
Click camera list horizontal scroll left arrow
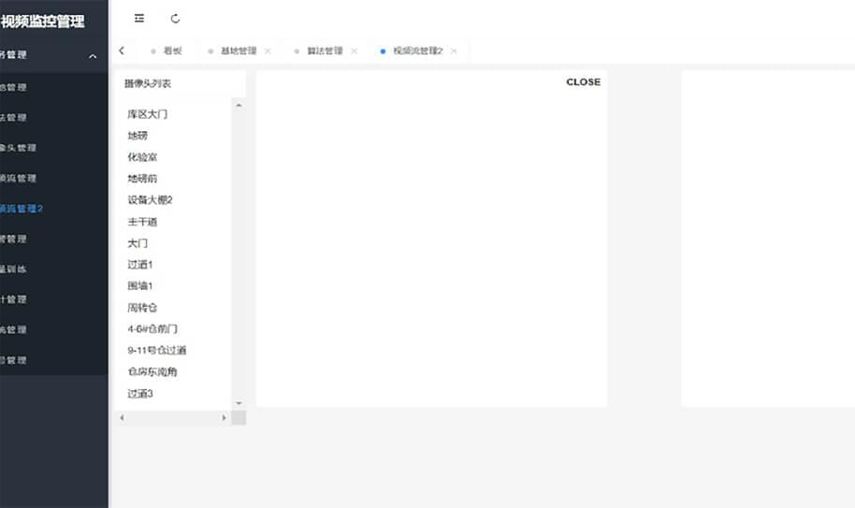(121, 417)
